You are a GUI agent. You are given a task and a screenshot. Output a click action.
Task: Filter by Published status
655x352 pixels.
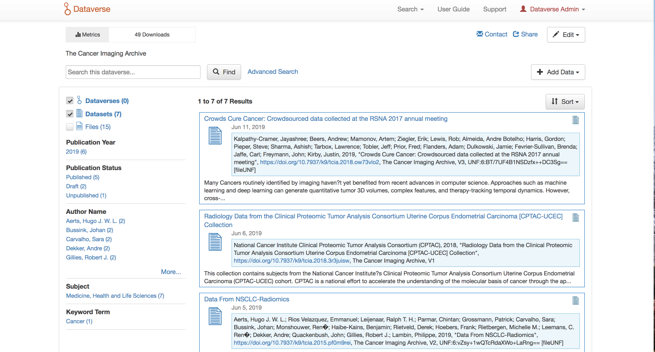(83, 177)
